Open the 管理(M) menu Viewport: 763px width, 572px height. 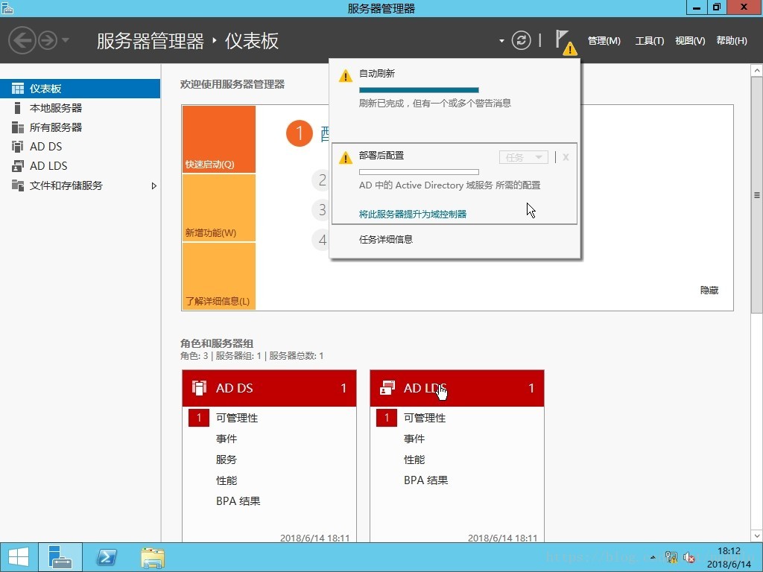604,41
